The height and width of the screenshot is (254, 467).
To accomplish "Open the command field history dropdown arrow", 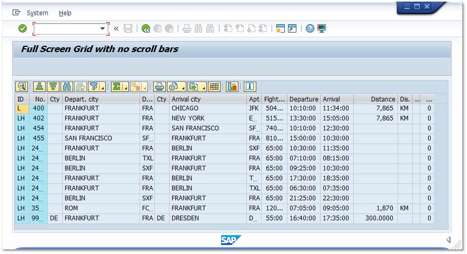I will pyautogui.click(x=103, y=28).
